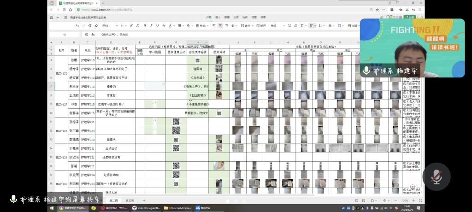Image resolution: width=472 pixels, height=212 pixels.
Task: Click the undo arrow in toolbar
Action: pyautogui.click(x=77, y=26)
